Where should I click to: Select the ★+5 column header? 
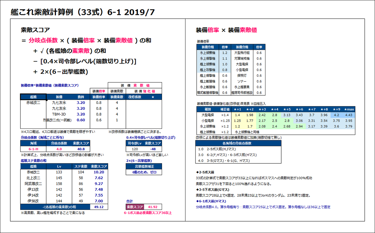pyautogui.click(x=287, y=109)
